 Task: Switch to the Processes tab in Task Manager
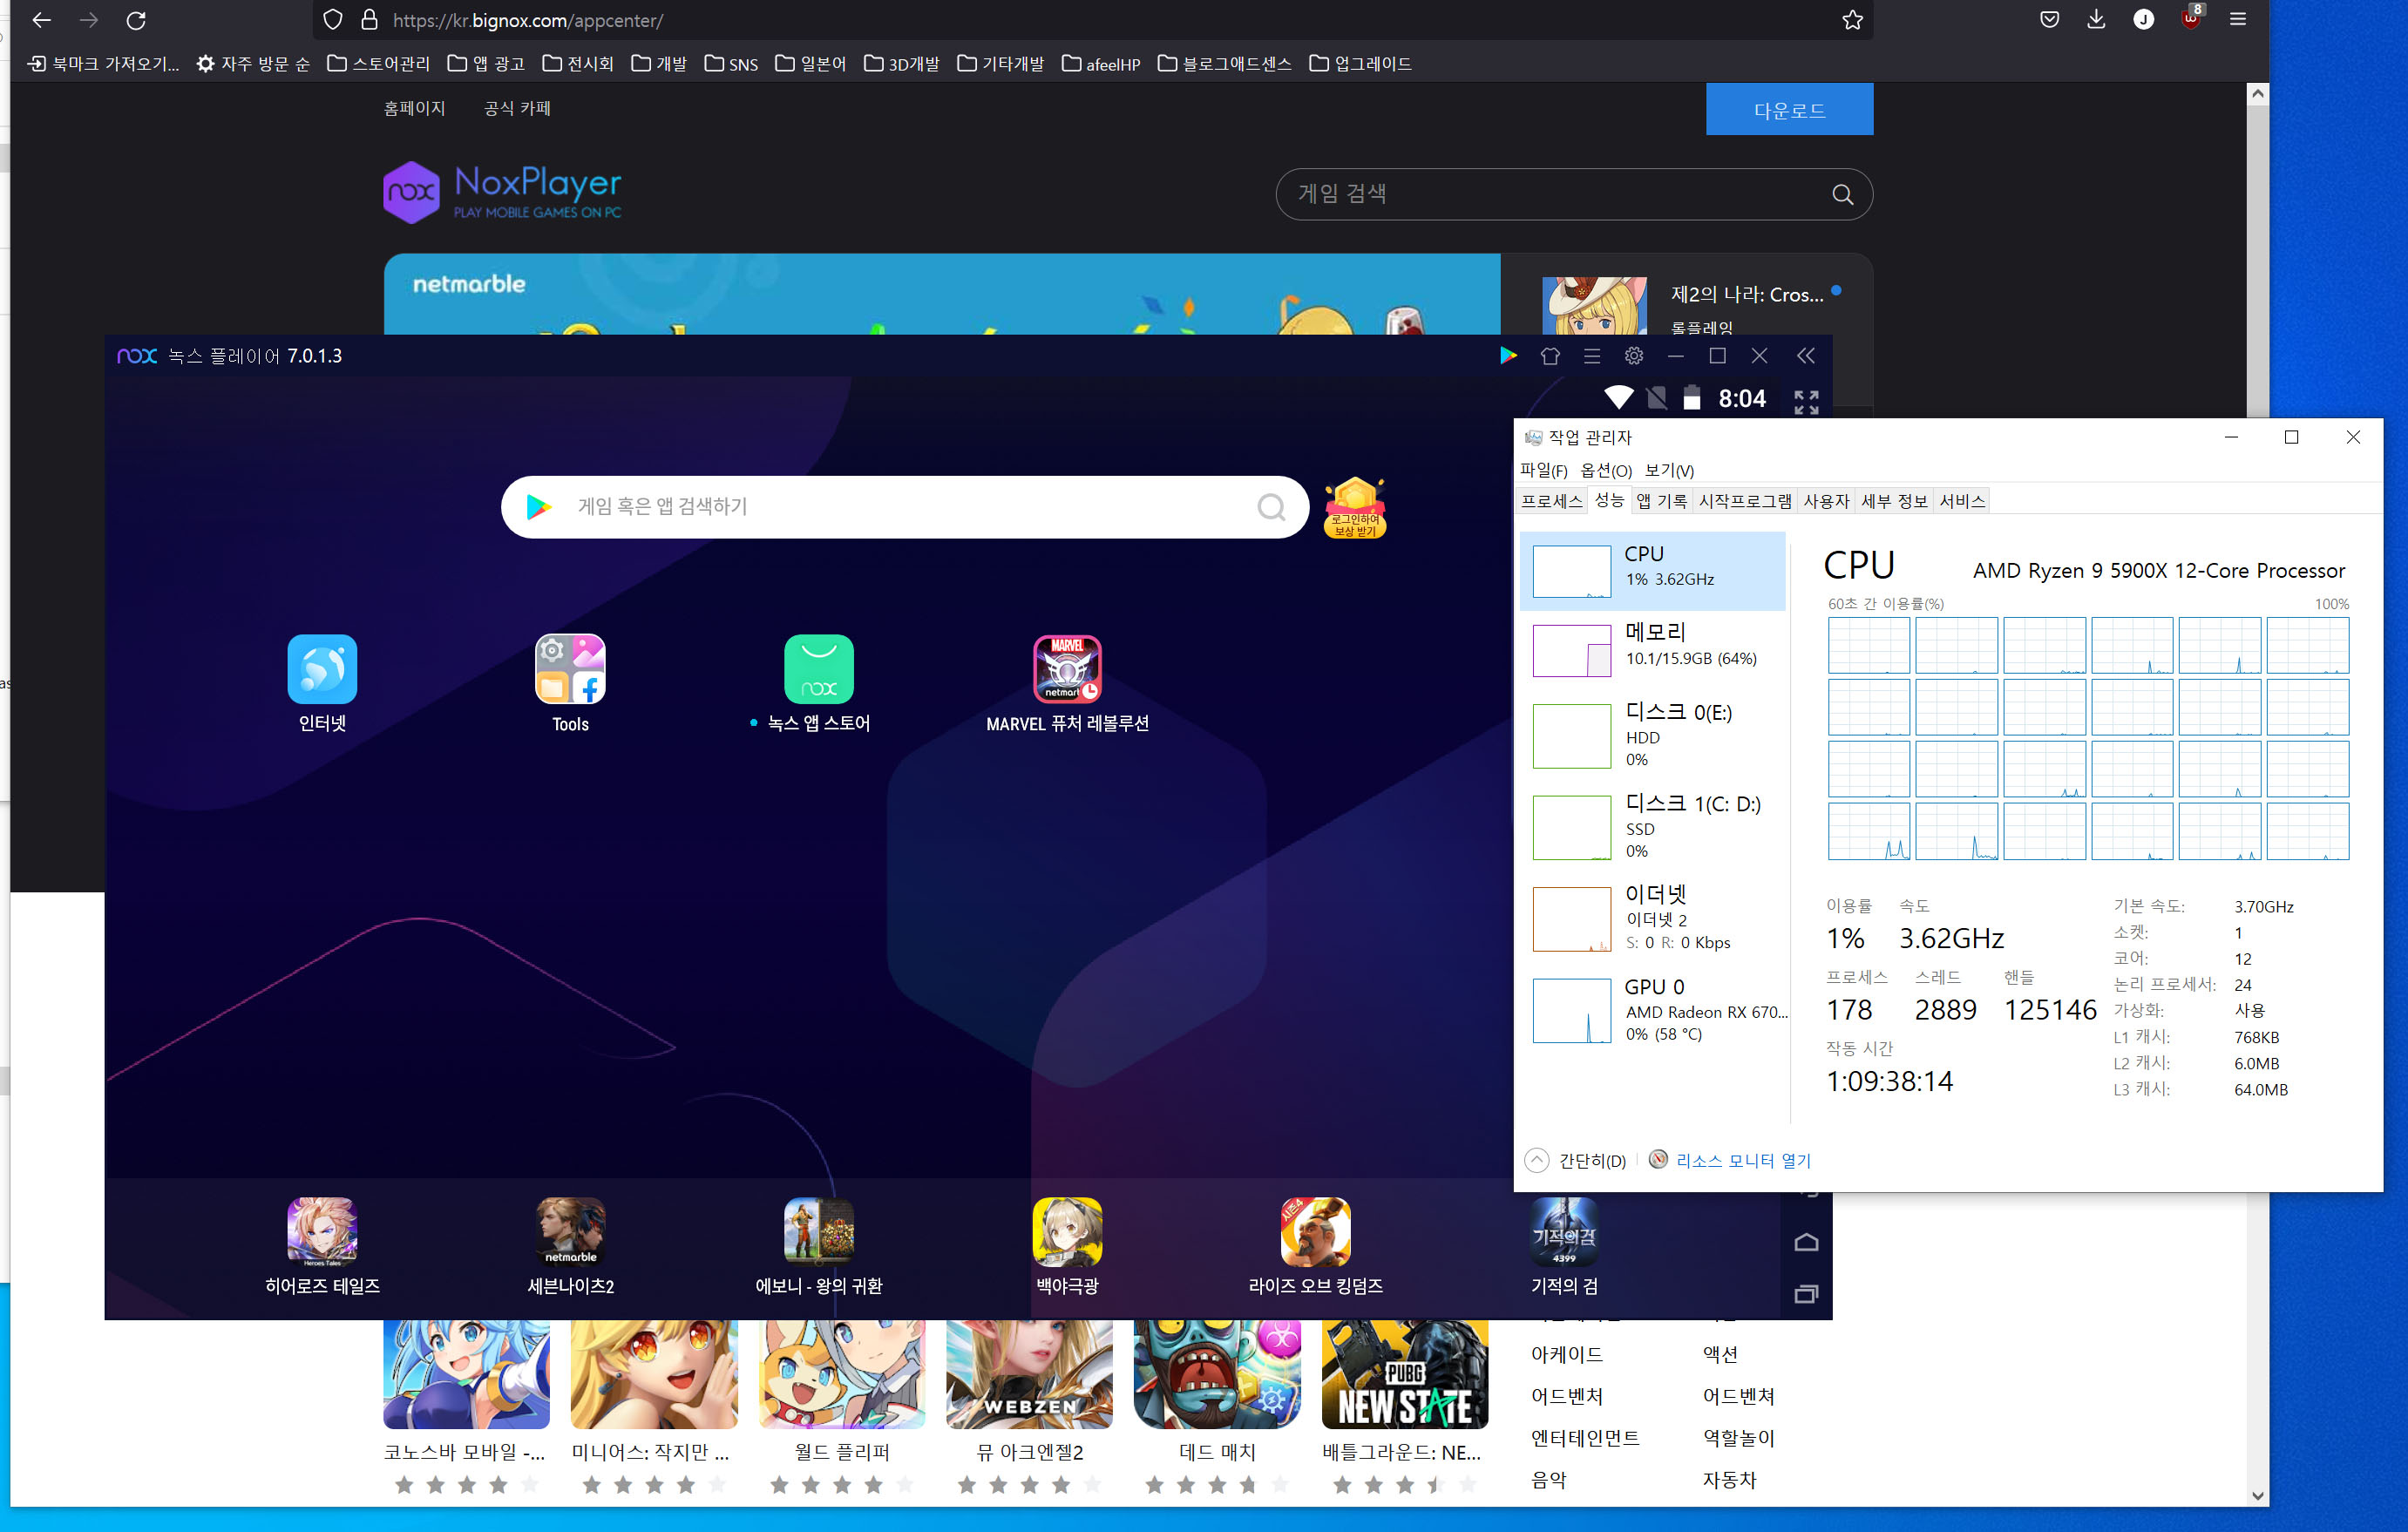pyautogui.click(x=1551, y=501)
